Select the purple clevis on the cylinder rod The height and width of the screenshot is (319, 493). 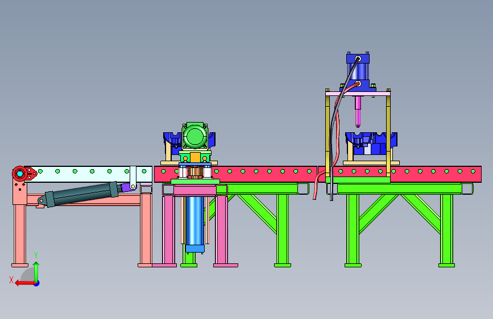(x=127, y=187)
